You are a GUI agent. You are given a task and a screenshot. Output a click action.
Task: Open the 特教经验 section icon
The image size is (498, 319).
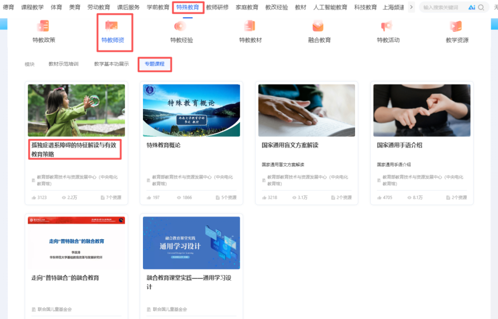pyautogui.click(x=181, y=26)
